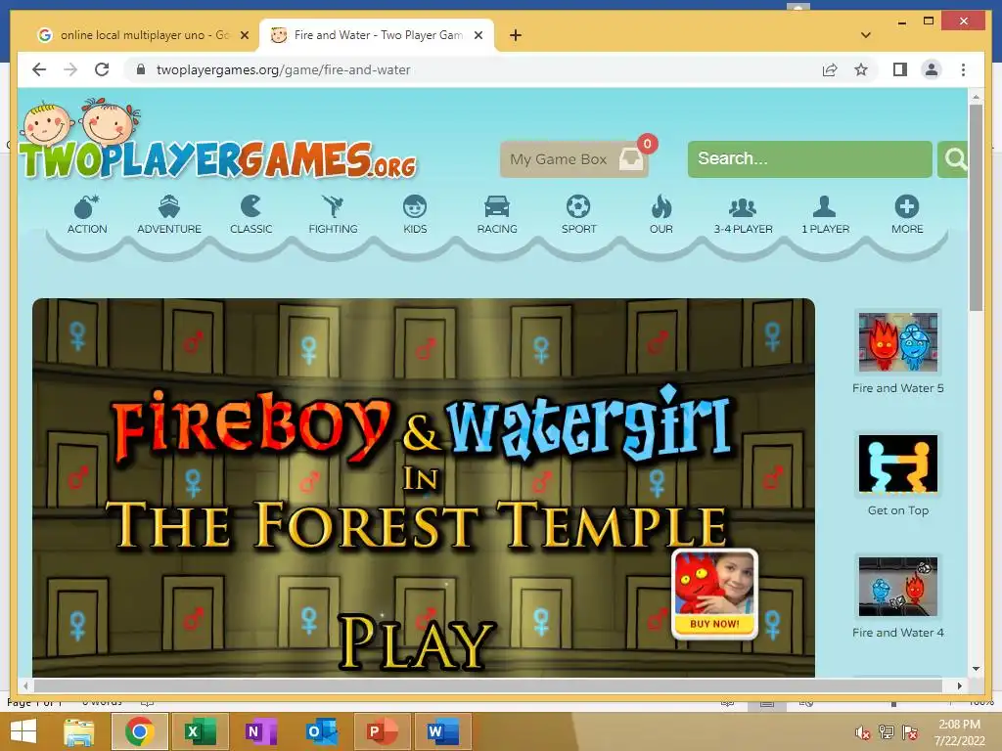The image size is (1002, 751).
Task: Click the muted volume tray icon
Action: pyautogui.click(x=863, y=733)
